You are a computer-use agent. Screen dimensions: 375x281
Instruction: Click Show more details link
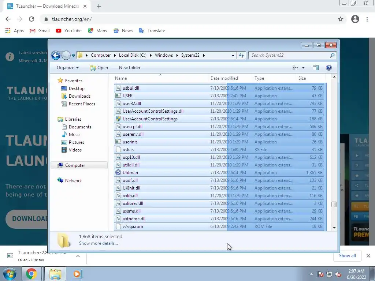point(98,243)
